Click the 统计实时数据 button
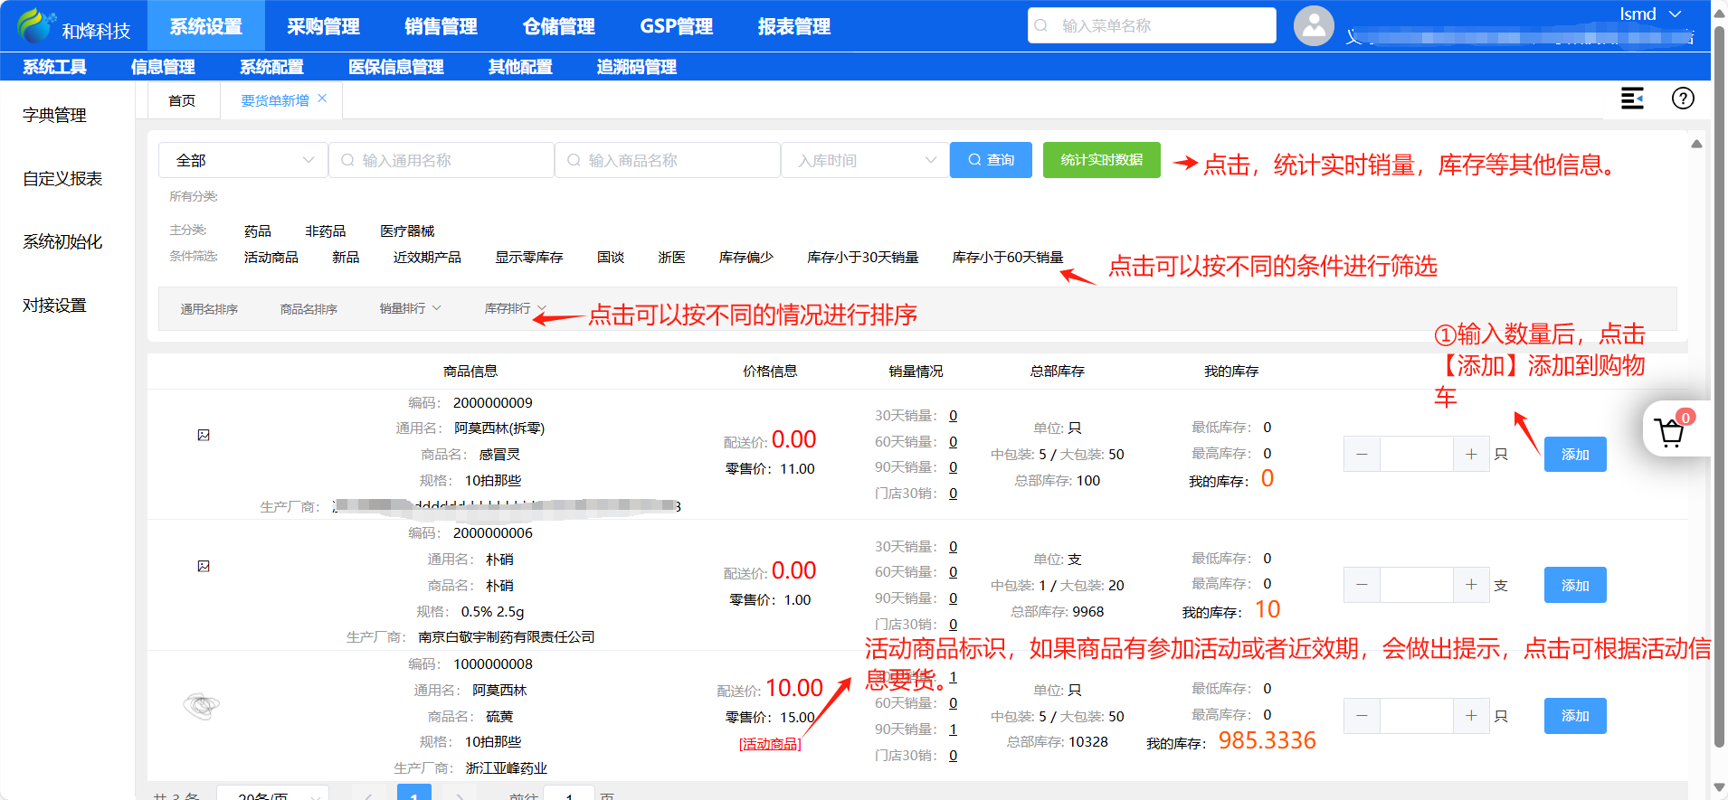 tap(1101, 160)
